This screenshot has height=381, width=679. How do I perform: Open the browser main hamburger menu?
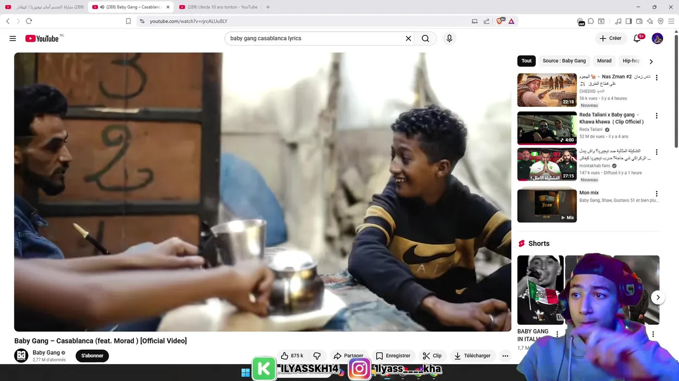click(x=672, y=21)
